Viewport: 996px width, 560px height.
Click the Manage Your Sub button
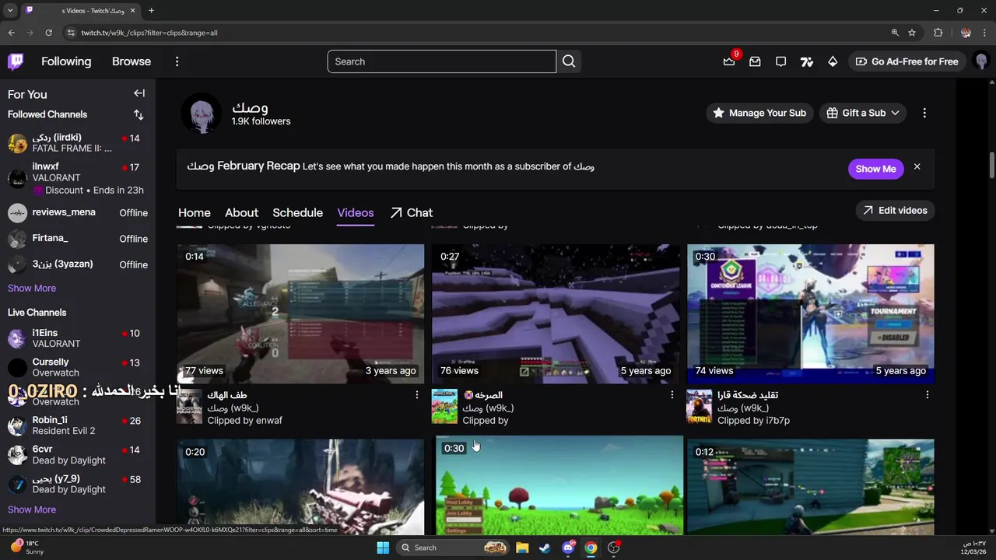point(759,113)
